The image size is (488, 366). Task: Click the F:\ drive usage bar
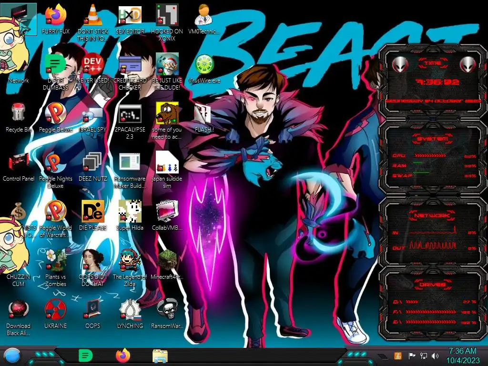(x=431, y=312)
